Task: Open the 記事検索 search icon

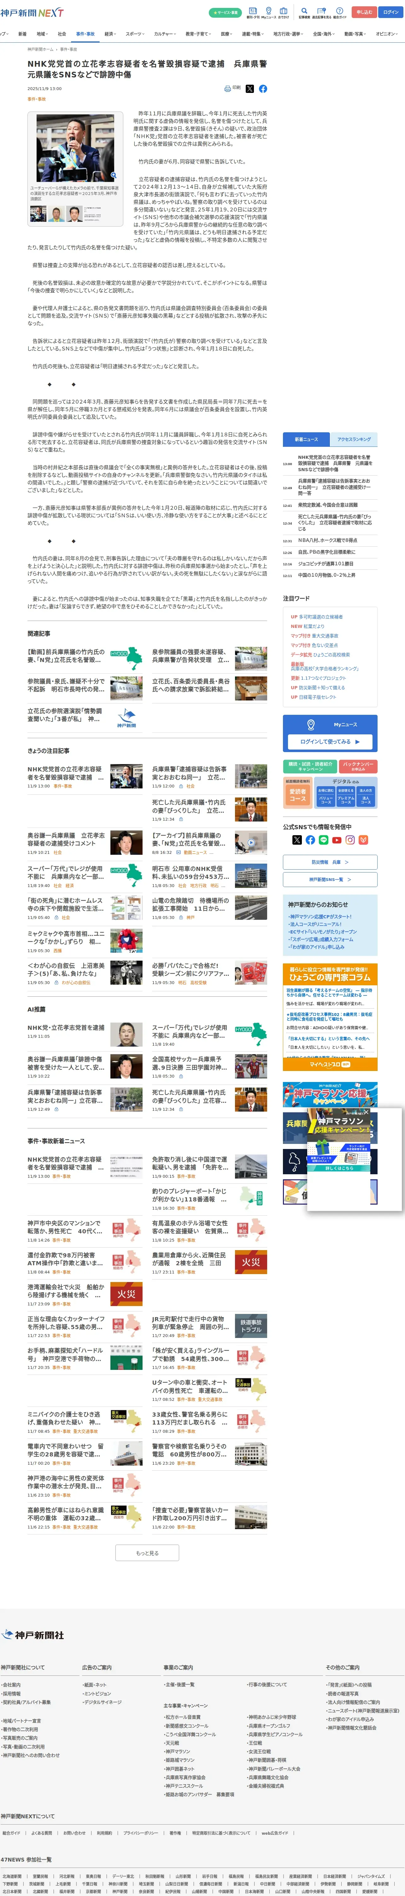Action: tap(304, 13)
